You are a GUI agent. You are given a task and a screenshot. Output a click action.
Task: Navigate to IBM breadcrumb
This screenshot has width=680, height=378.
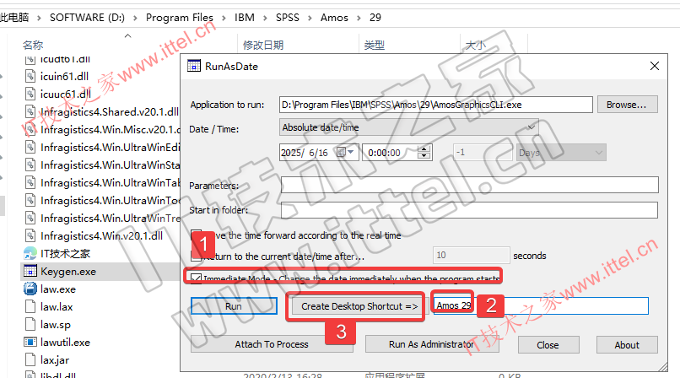tap(245, 18)
